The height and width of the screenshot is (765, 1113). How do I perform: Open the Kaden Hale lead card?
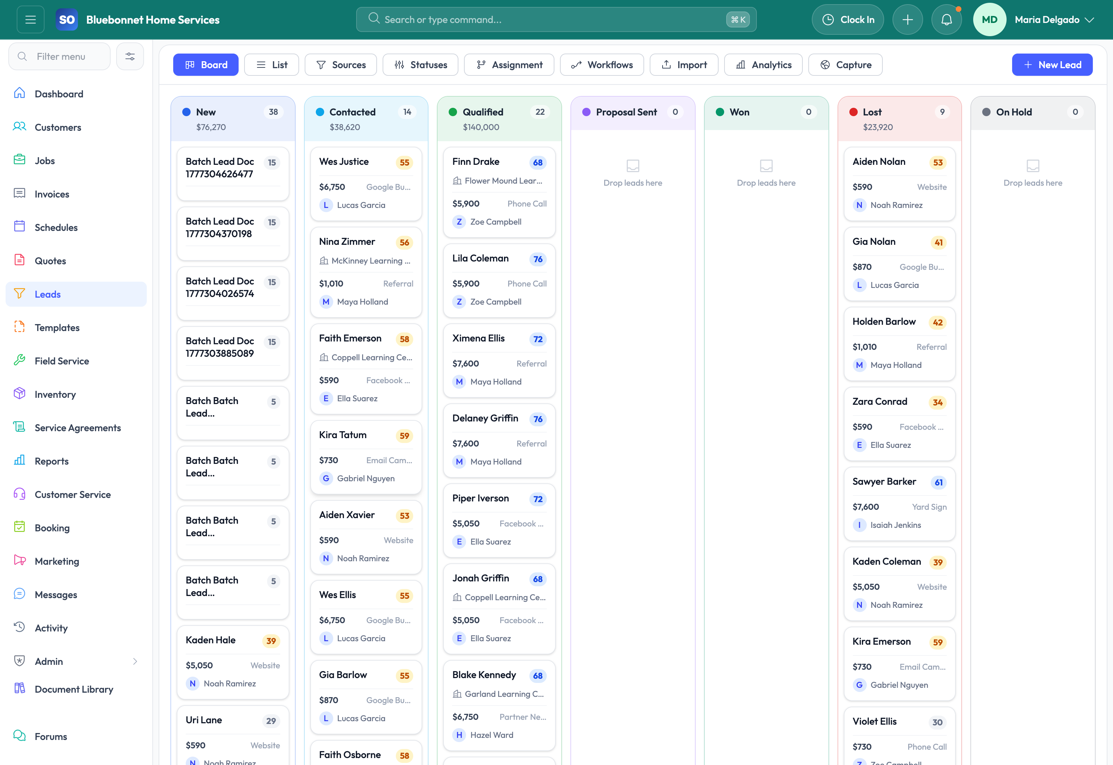(233, 662)
